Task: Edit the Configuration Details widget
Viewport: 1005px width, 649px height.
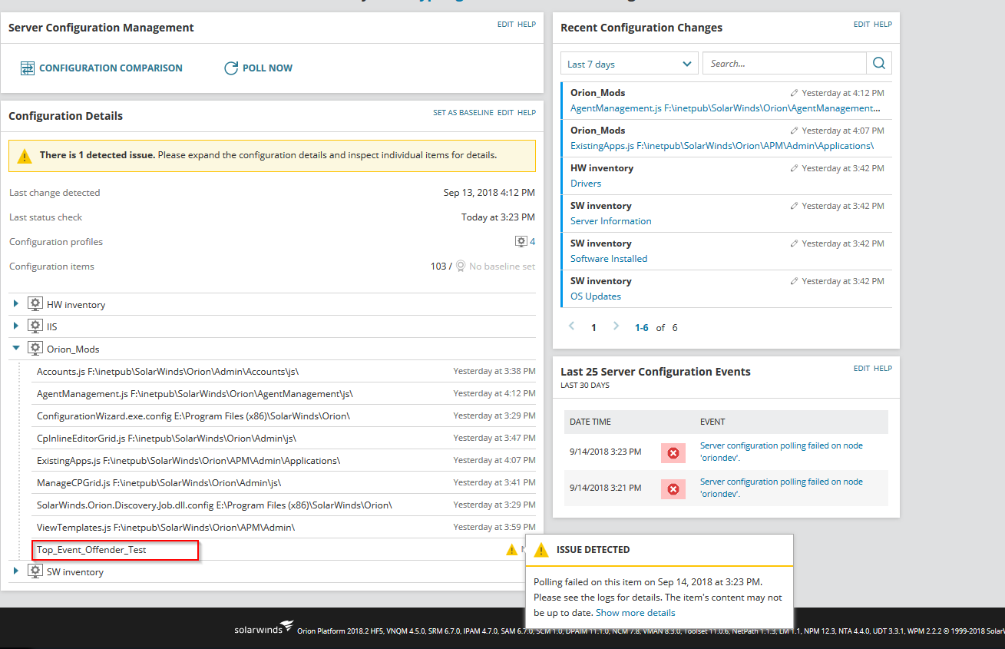Action: coord(505,113)
